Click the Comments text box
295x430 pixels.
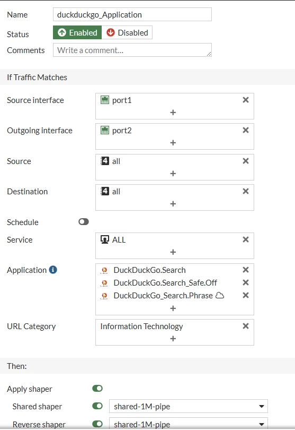pos(132,50)
